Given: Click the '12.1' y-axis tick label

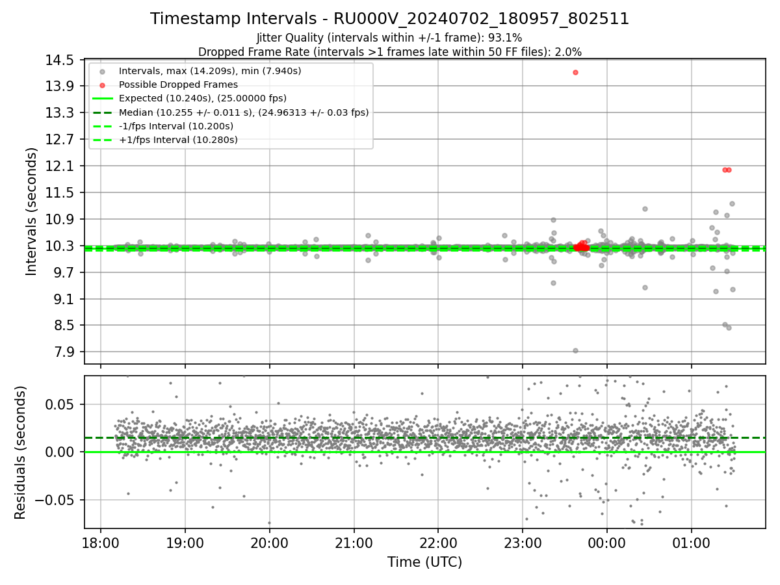Looking at the screenshot, I should 60,166.
